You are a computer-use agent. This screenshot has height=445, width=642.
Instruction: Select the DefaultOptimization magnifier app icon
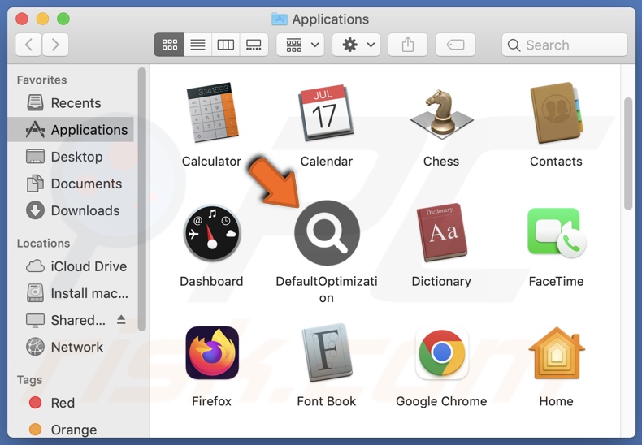327,233
